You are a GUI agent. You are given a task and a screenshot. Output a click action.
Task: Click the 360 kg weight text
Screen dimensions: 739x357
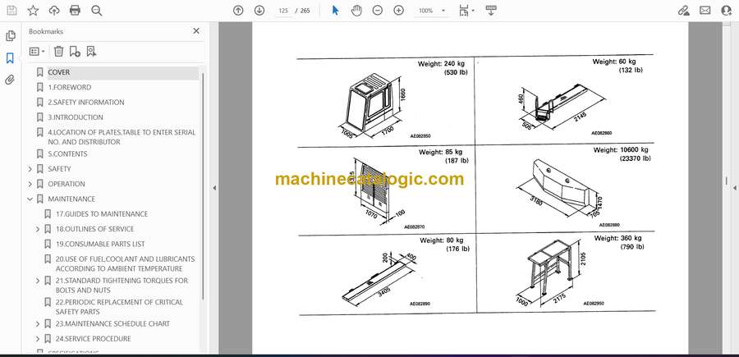(617, 238)
